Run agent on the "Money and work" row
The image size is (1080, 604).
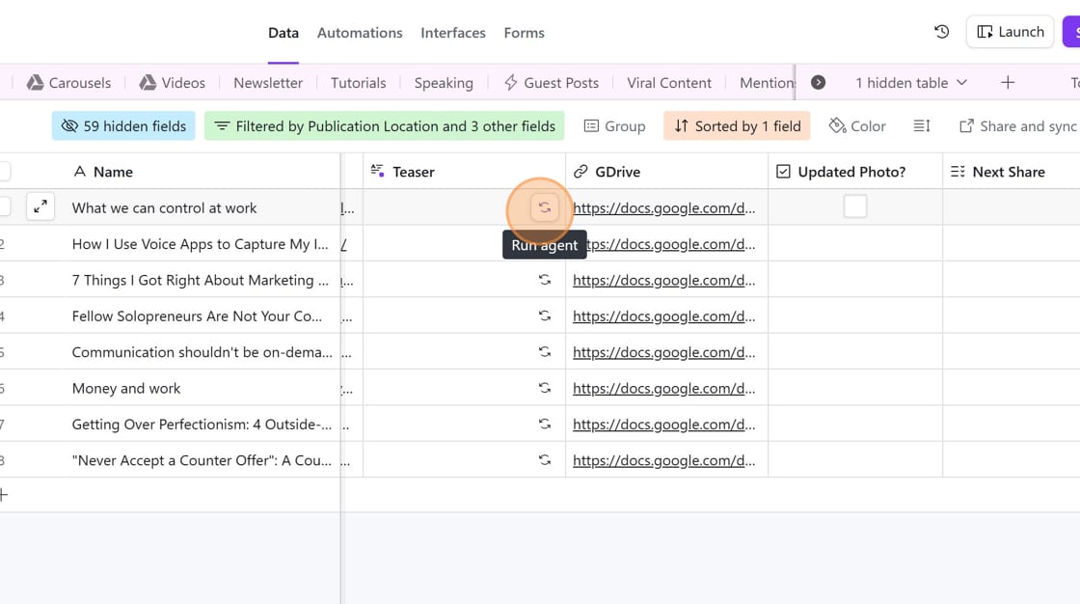tap(545, 388)
